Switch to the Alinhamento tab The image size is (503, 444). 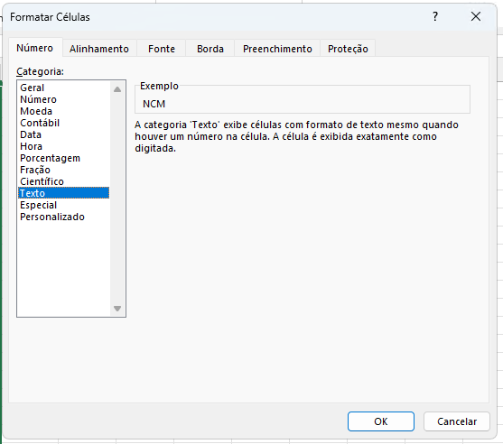coord(99,49)
